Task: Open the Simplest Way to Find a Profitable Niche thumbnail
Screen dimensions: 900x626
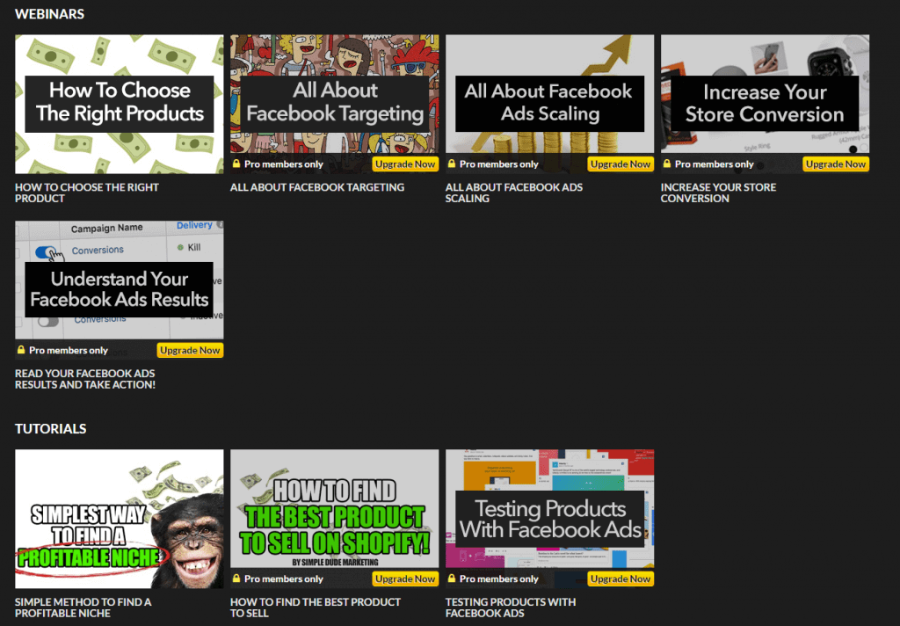Action: coord(120,519)
